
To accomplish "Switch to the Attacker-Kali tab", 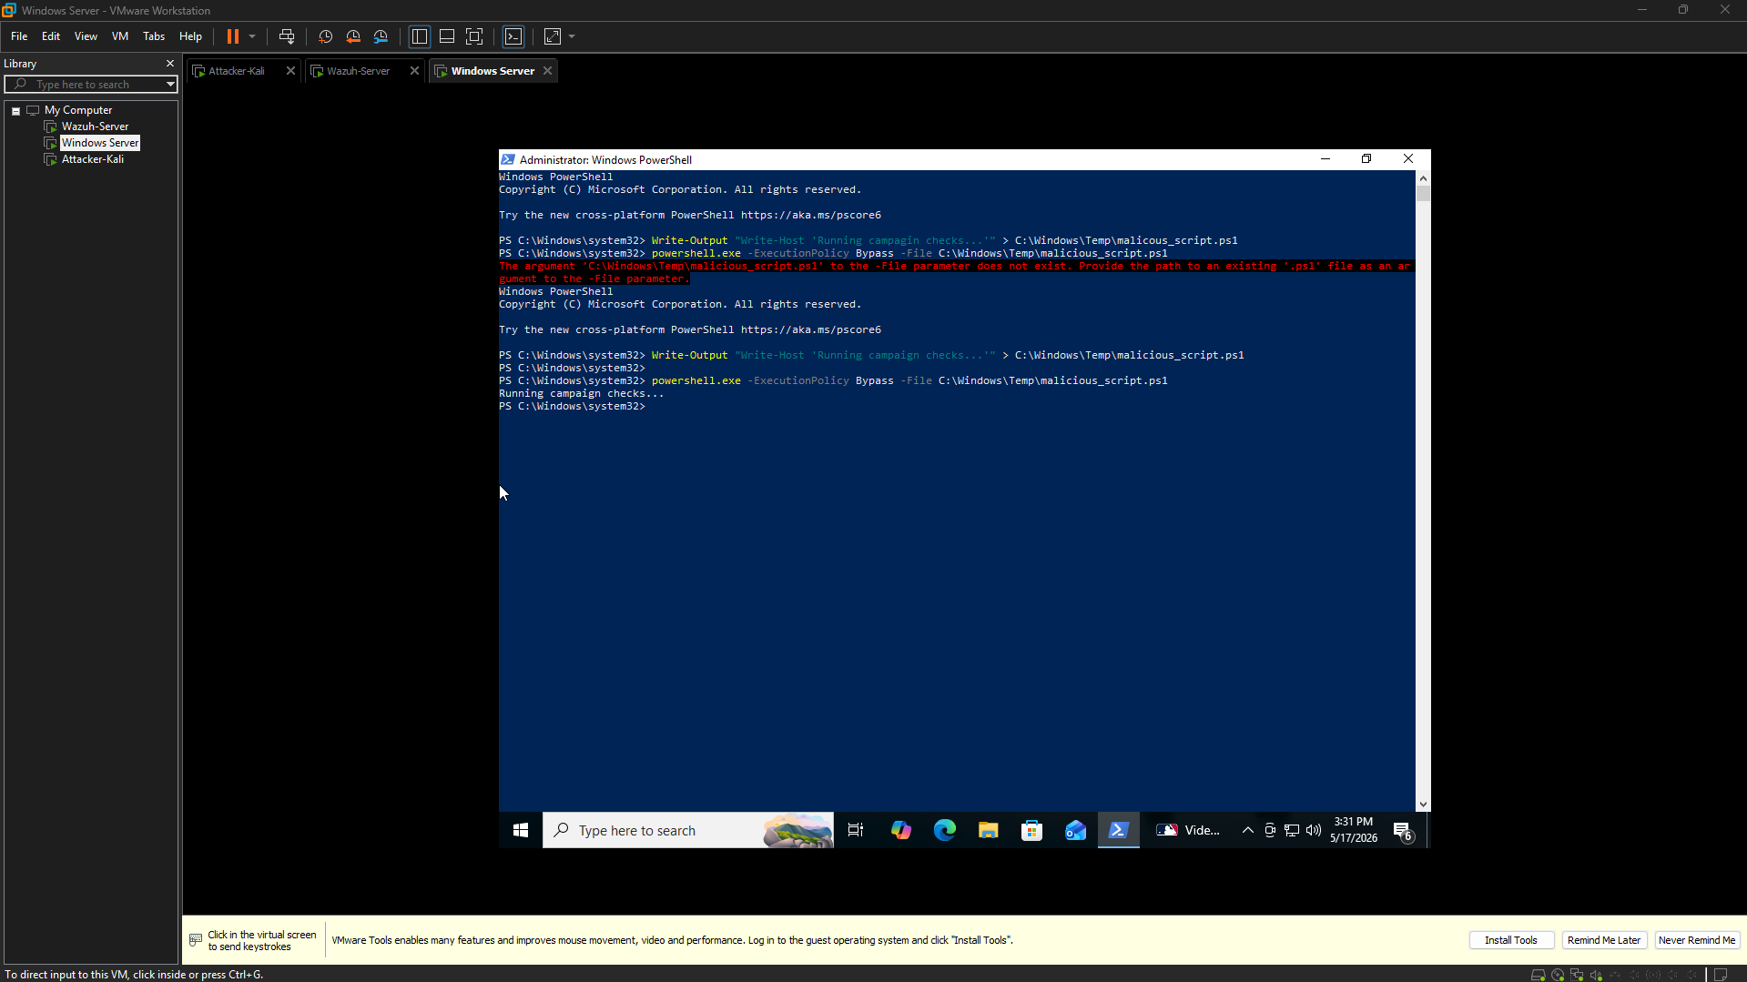I will pos(237,71).
